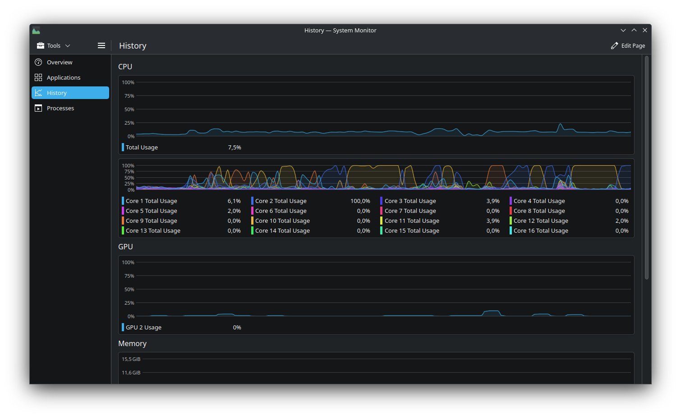This screenshot has height=419, width=681.
Task: Click the Edit Page button label
Action: [x=633, y=45]
